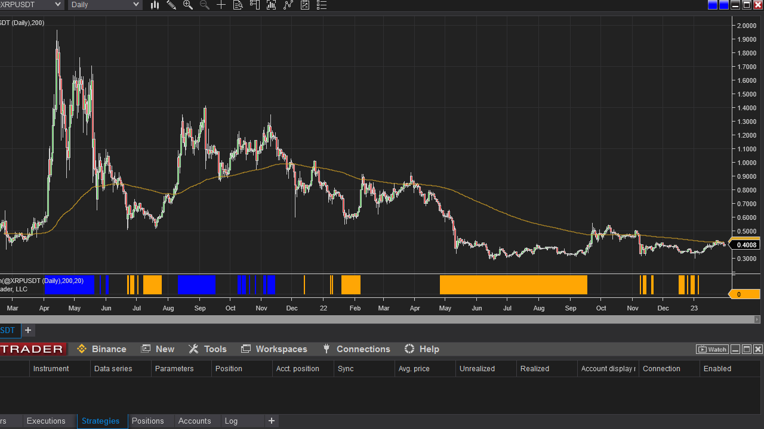Click the Connection column header
This screenshot has width=764, height=429.
[669, 369]
